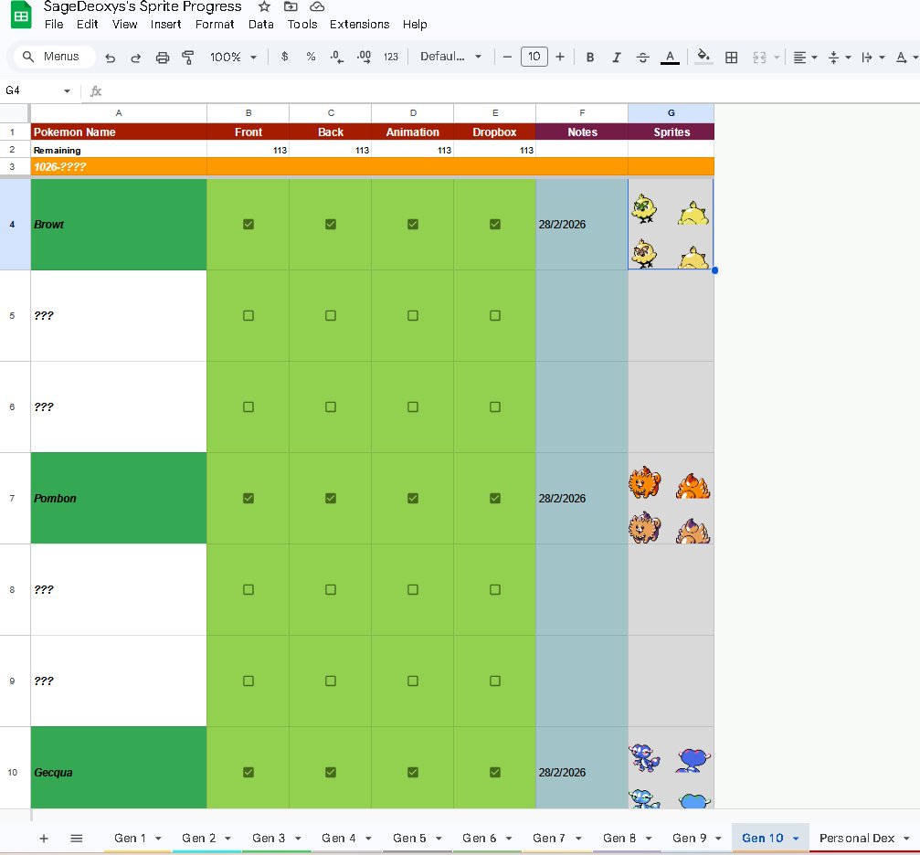Click the Merge cells icon

(x=759, y=58)
